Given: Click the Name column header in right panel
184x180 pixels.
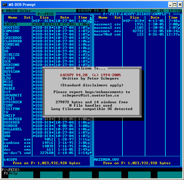Looking at the screenshot, I should click(103, 17).
